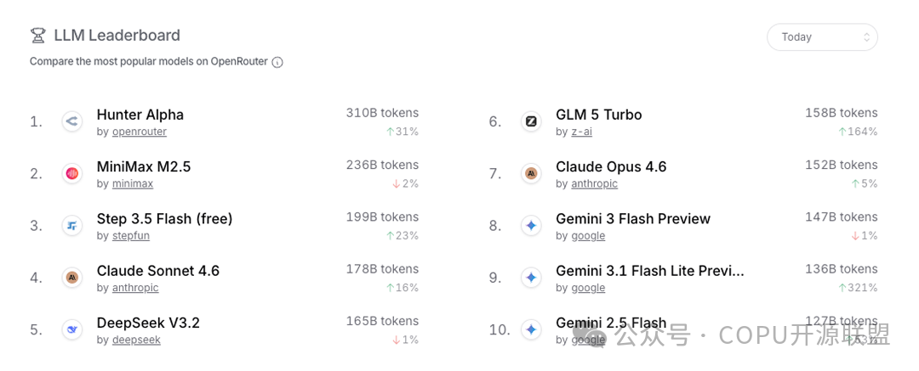The width and height of the screenshot is (919, 371).
Task: Open the stepfun author link
Action: tap(130, 235)
